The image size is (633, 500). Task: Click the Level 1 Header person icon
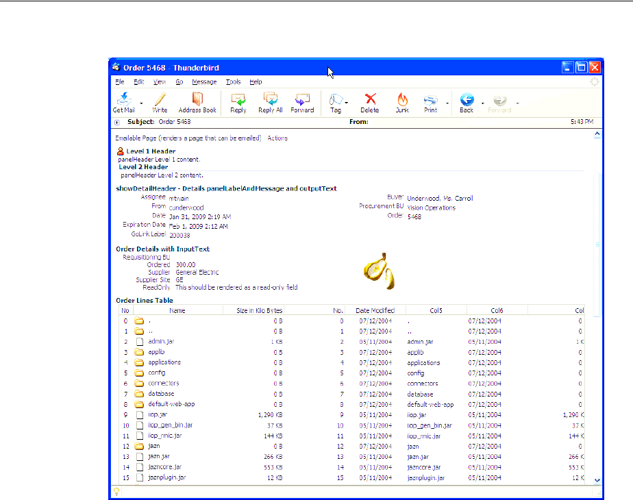[121, 151]
